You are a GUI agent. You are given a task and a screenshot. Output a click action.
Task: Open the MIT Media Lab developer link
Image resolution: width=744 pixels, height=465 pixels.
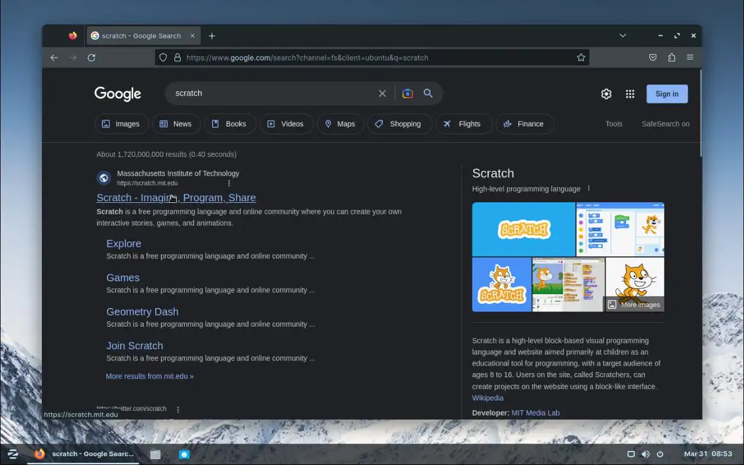click(535, 413)
